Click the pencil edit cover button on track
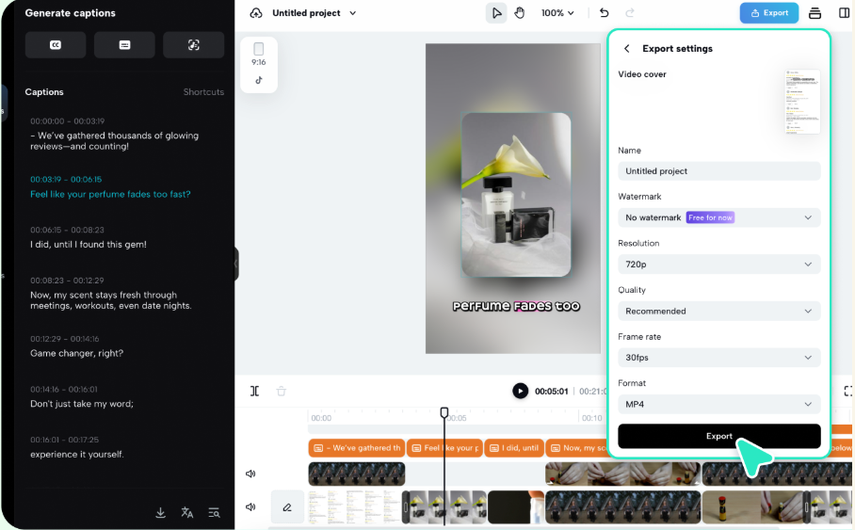Image resolution: width=855 pixels, height=530 pixels. pyautogui.click(x=287, y=507)
